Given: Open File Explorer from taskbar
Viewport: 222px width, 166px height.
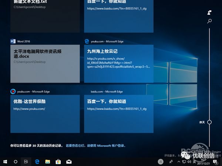Looking at the screenshot, I should [48, 162].
